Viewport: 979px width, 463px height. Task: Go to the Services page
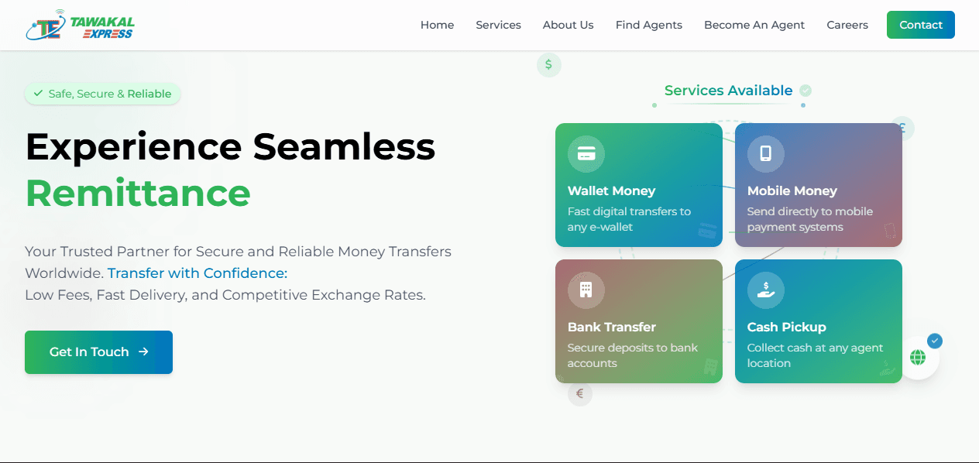[498, 25]
